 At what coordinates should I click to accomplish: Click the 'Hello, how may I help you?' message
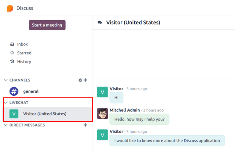tap(139, 119)
